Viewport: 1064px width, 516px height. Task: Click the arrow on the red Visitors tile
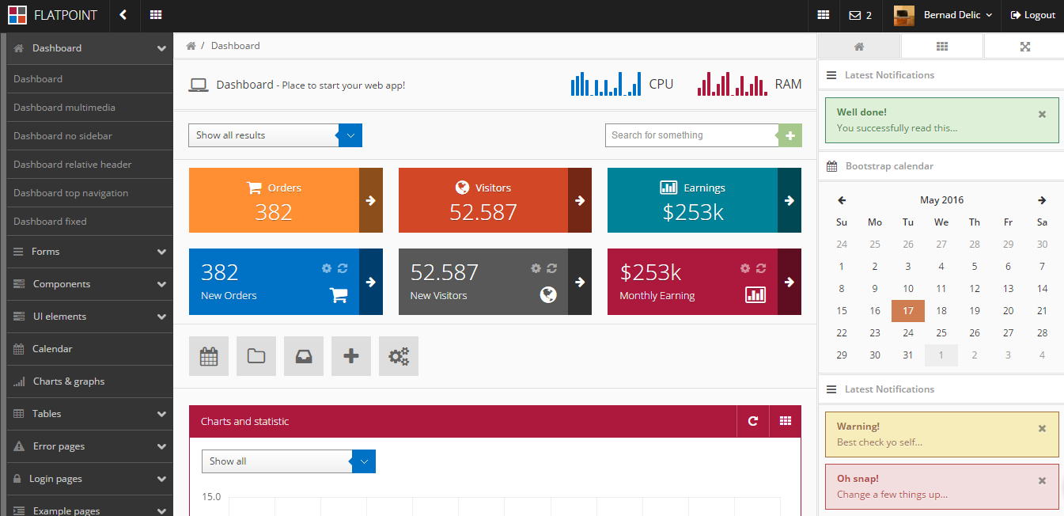580,200
